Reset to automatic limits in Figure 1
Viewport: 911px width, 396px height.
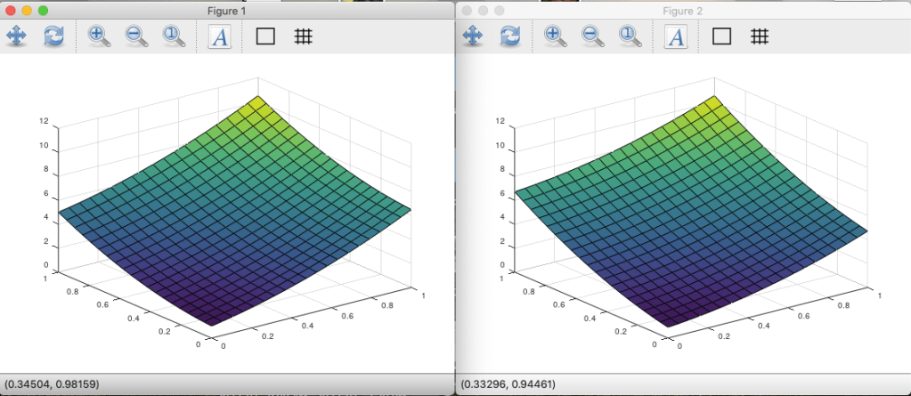pyautogui.click(x=174, y=36)
